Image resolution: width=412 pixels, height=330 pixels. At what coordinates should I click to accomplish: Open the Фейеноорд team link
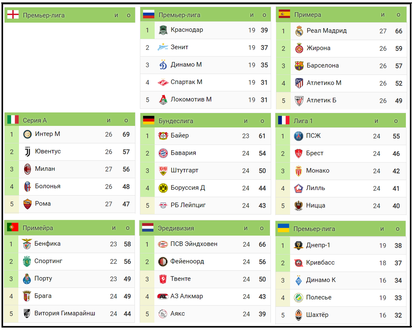pyautogui.click(x=187, y=261)
